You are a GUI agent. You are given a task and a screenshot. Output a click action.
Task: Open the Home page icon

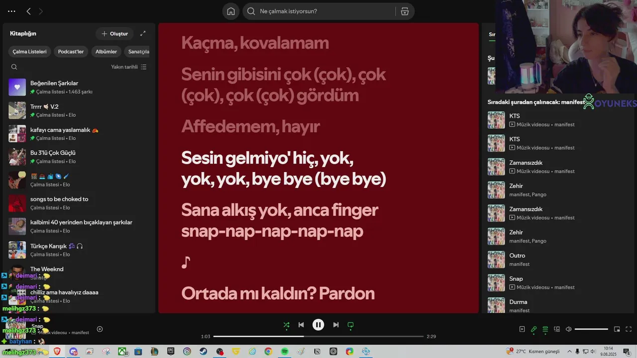point(231,11)
